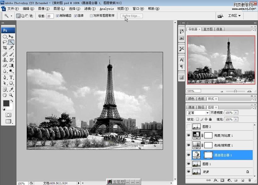
Task: Select the Eraser tool
Action: pyautogui.click(x=5, y=65)
